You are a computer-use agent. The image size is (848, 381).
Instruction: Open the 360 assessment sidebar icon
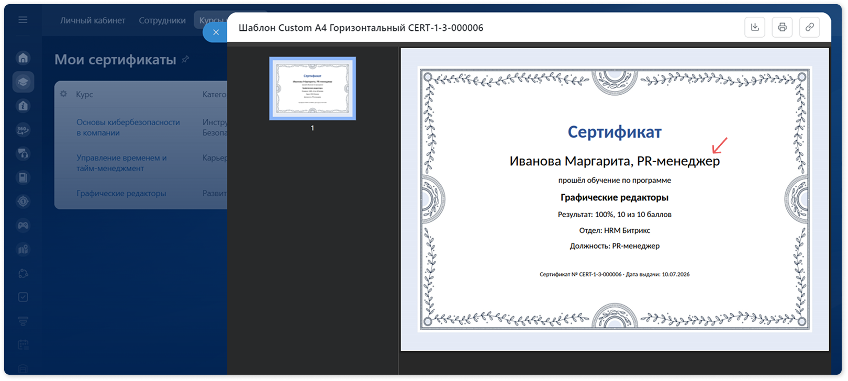click(23, 130)
